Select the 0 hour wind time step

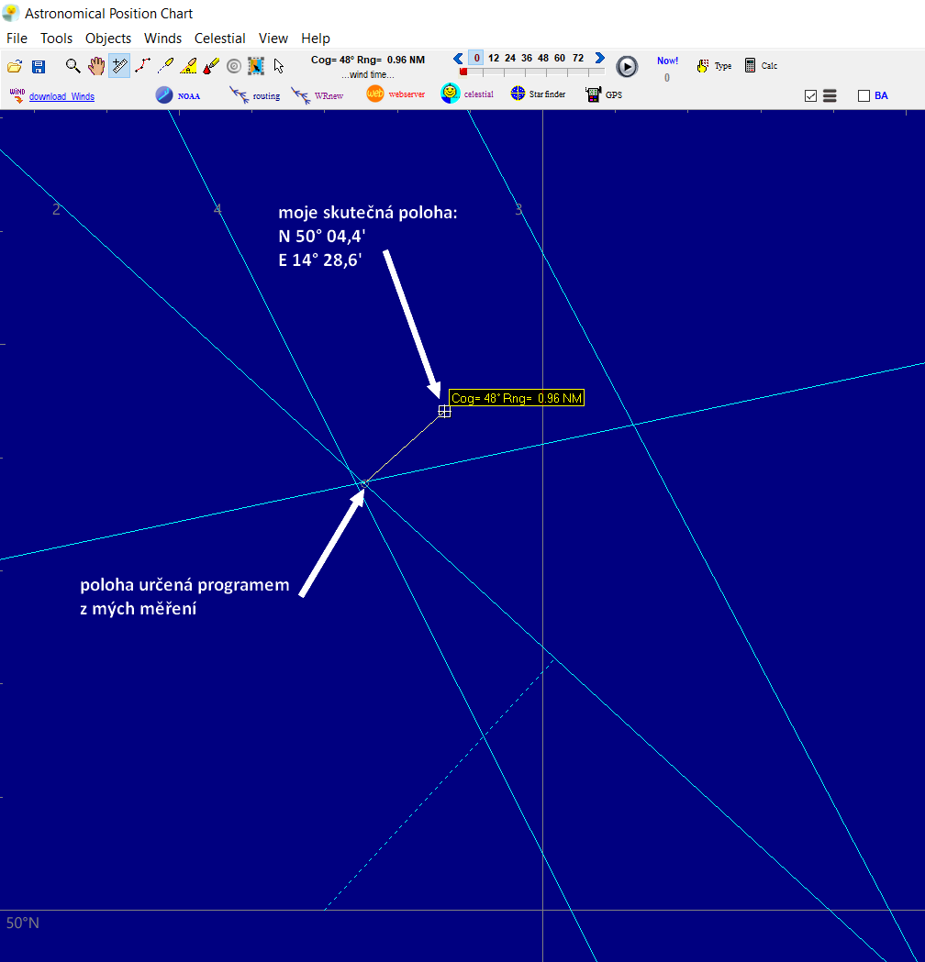[x=476, y=58]
